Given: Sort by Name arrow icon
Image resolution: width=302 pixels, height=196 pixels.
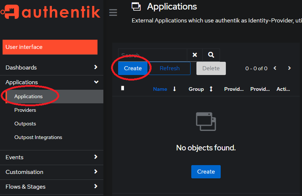Looking at the screenshot, I should click(174, 89).
